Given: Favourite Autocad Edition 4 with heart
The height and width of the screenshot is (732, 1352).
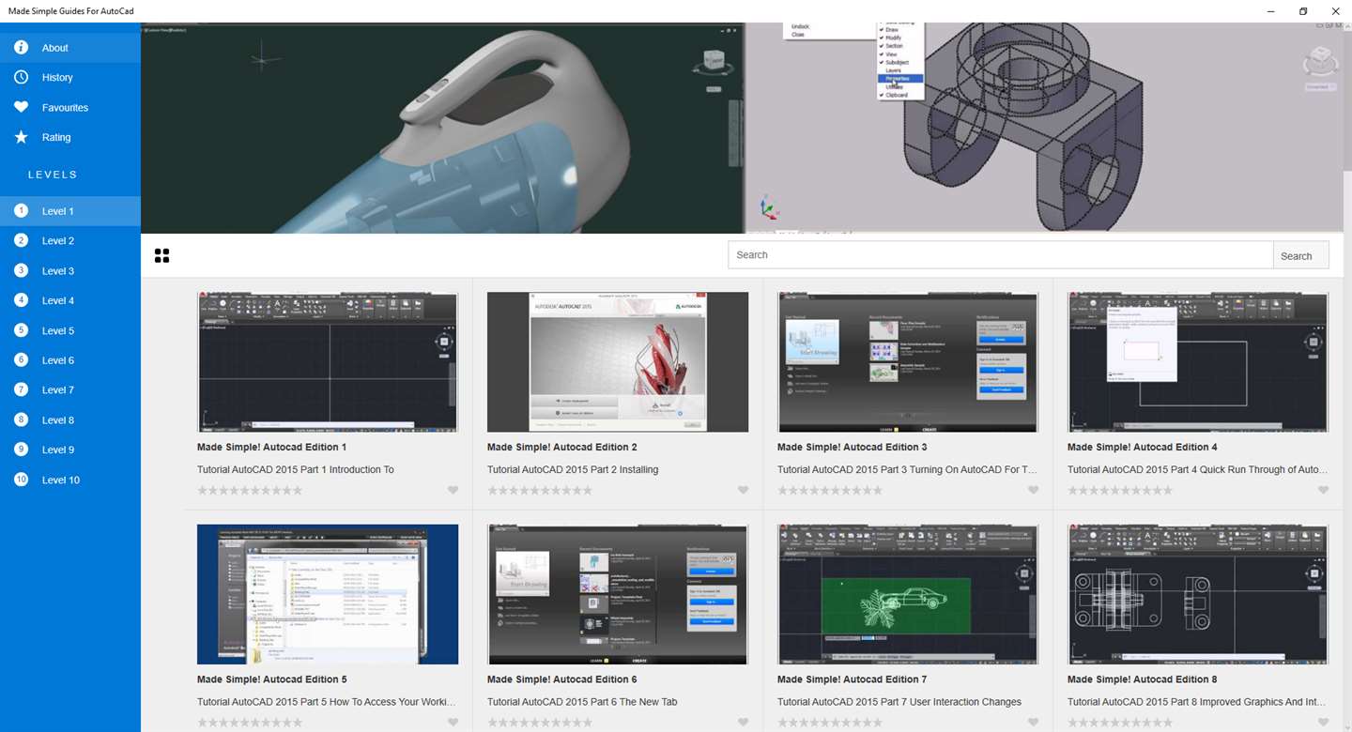Looking at the screenshot, I should coord(1323,490).
